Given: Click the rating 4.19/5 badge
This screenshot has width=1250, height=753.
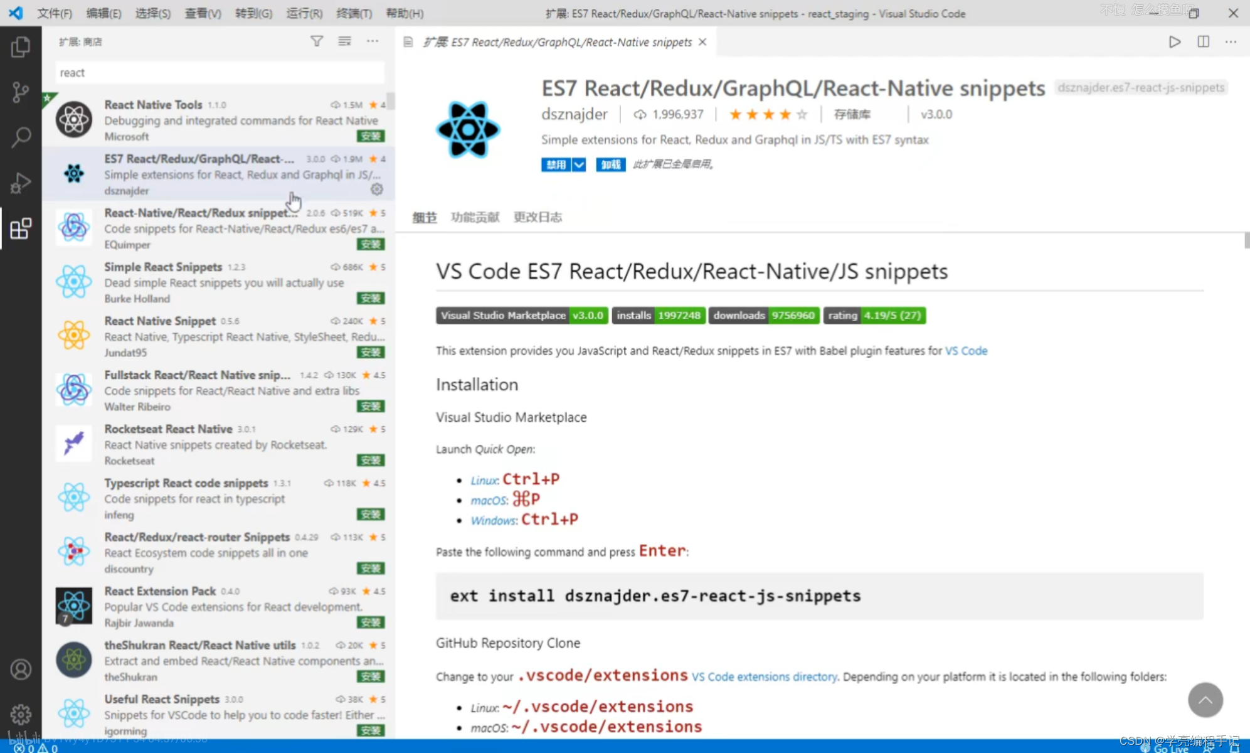Looking at the screenshot, I should (x=874, y=315).
